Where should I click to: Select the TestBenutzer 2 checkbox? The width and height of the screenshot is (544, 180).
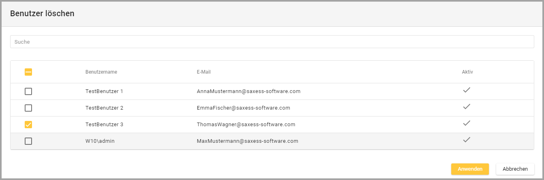[x=28, y=108]
